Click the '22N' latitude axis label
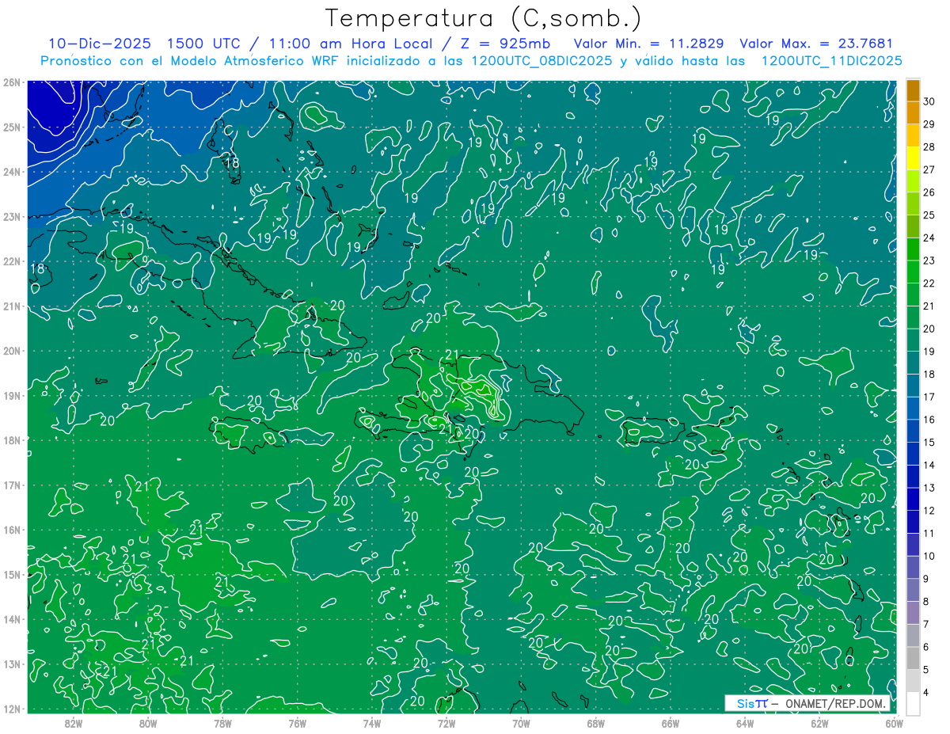 click(11, 261)
